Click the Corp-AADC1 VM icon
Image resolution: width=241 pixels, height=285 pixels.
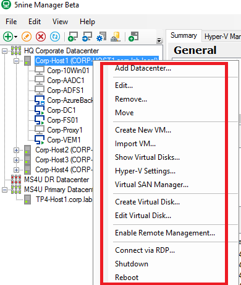40,81
